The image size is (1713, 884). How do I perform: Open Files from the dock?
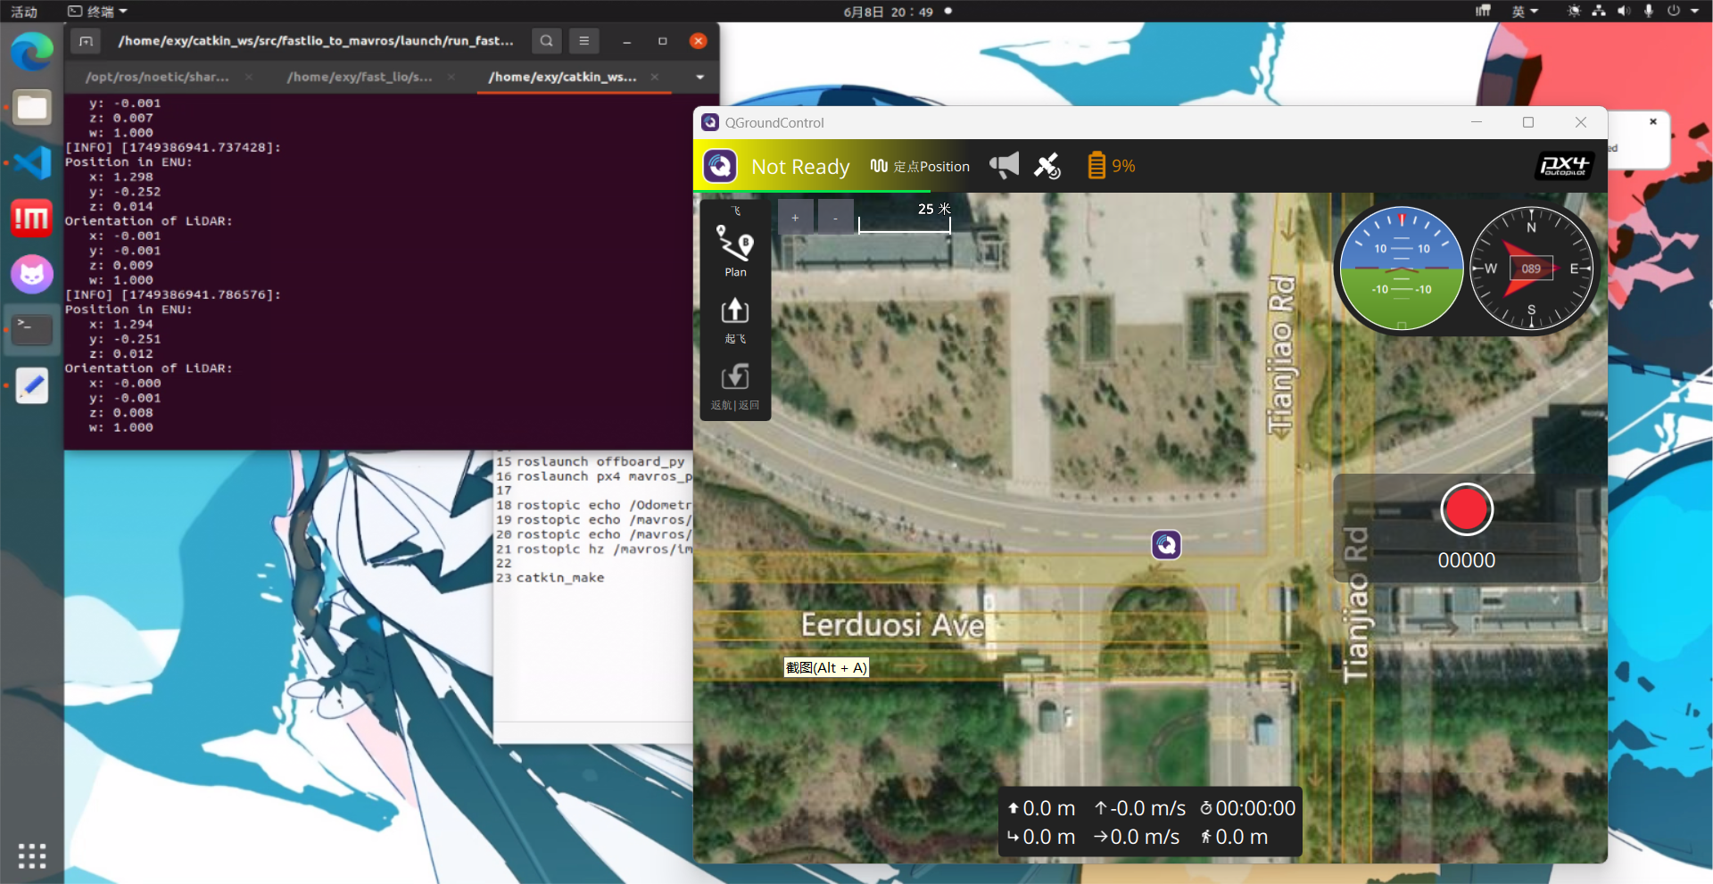pos(32,108)
